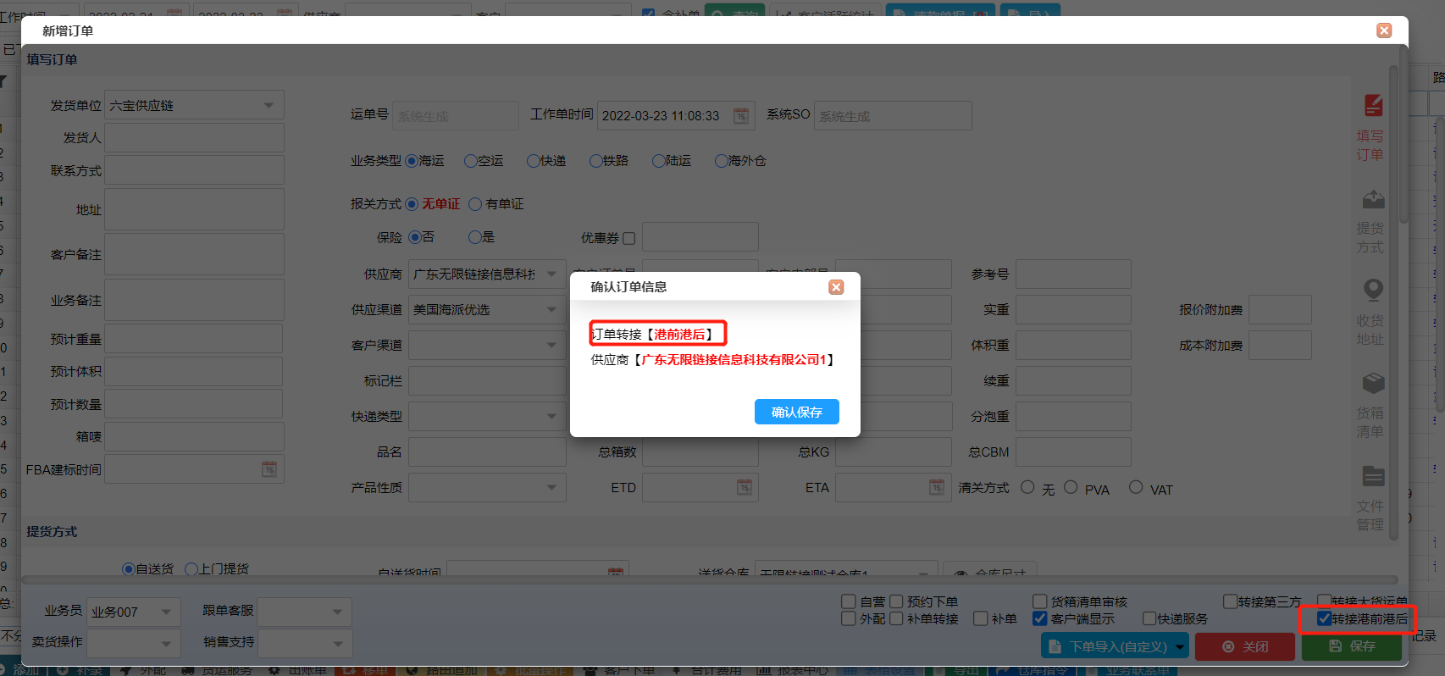The height and width of the screenshot is (676, 1445).
Task: Focus the 预计重量 input field
Action: [194, 339]
